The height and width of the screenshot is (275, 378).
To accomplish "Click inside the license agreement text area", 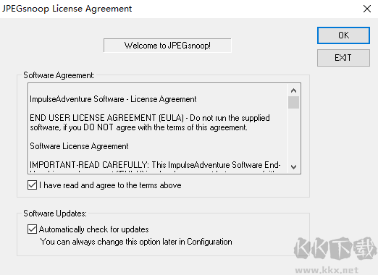I will (158, 128).
